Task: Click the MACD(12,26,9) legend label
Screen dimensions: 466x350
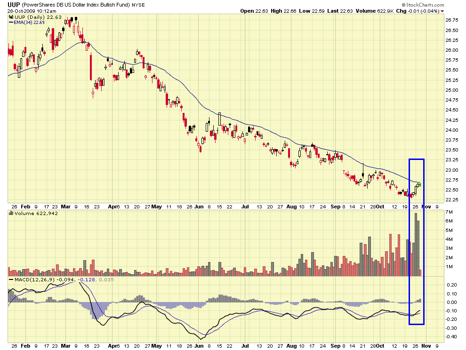Action: pos(34,279)
